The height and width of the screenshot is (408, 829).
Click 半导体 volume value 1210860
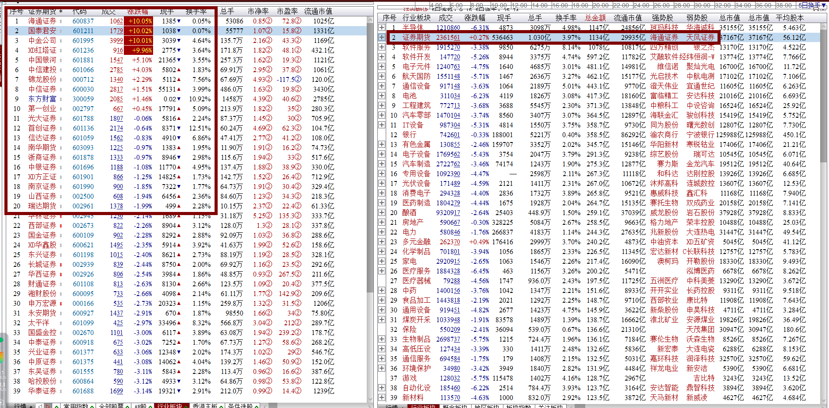(448, 27)
